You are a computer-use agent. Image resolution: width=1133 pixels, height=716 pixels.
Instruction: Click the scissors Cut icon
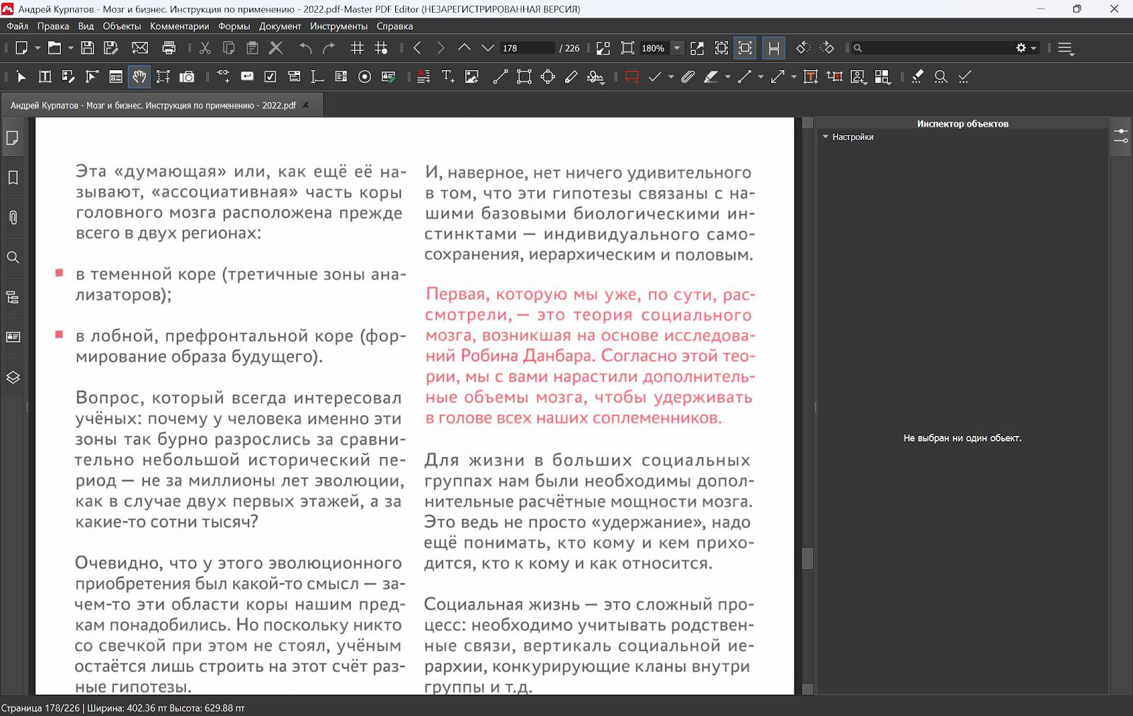[x=205, y=48]
